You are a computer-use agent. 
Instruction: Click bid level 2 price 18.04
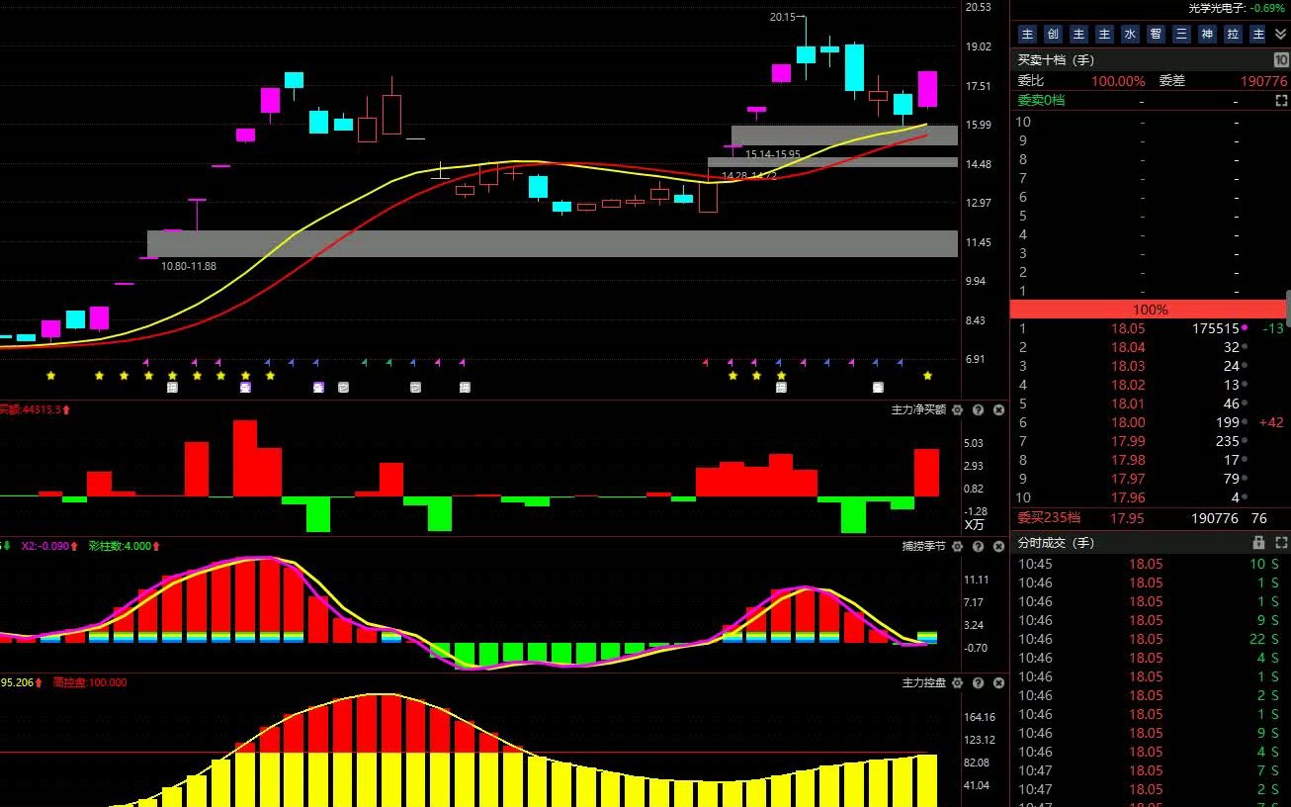click(1128, 347)
